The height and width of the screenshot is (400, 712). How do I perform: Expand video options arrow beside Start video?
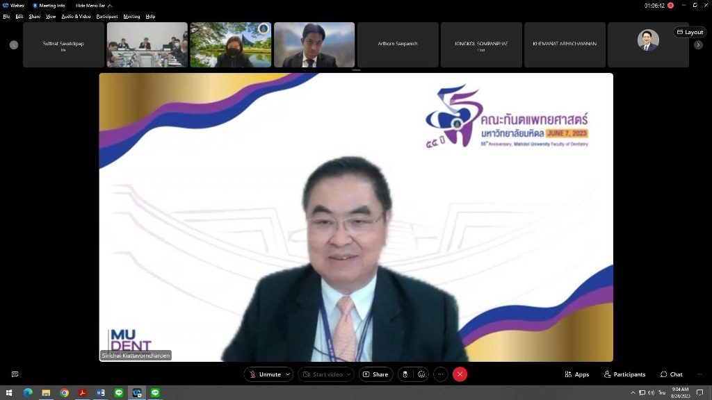pyautogui.click(x=349, y=374)
